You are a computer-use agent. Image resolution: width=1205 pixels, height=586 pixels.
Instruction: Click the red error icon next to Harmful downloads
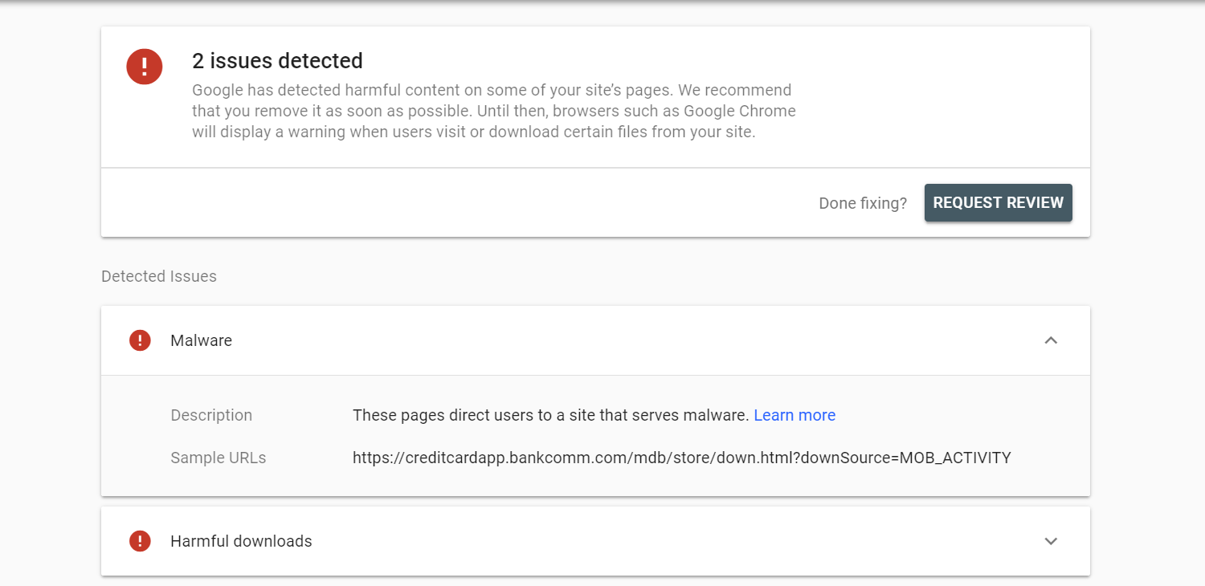140,541
